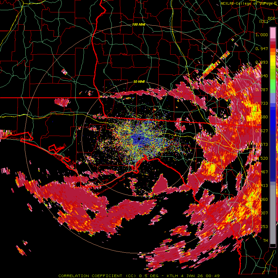Click the "50 NMI" range ring label

(139, 82)
